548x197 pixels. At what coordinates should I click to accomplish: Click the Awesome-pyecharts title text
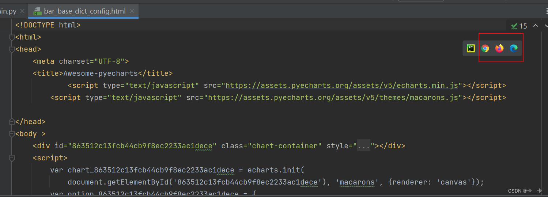coord(101,74)
